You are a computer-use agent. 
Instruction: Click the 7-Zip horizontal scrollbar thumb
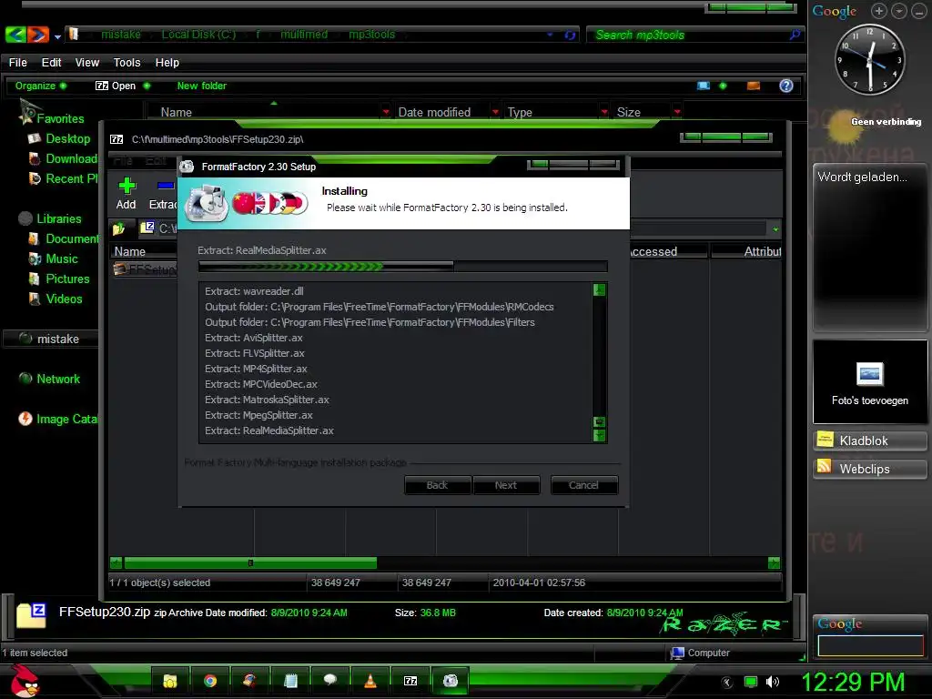click(x=250, y=562)
